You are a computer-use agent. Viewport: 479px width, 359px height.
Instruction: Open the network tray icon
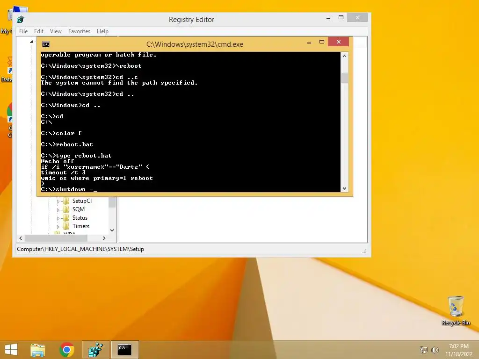pyautogui.click(x=424, y=350)
